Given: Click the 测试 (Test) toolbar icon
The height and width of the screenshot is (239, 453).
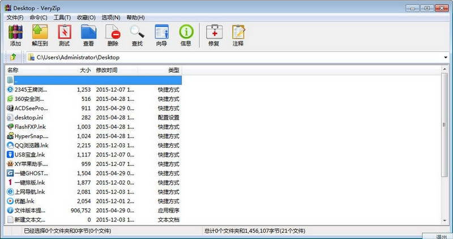Looking at the screenshot, I should pos(64,35).
